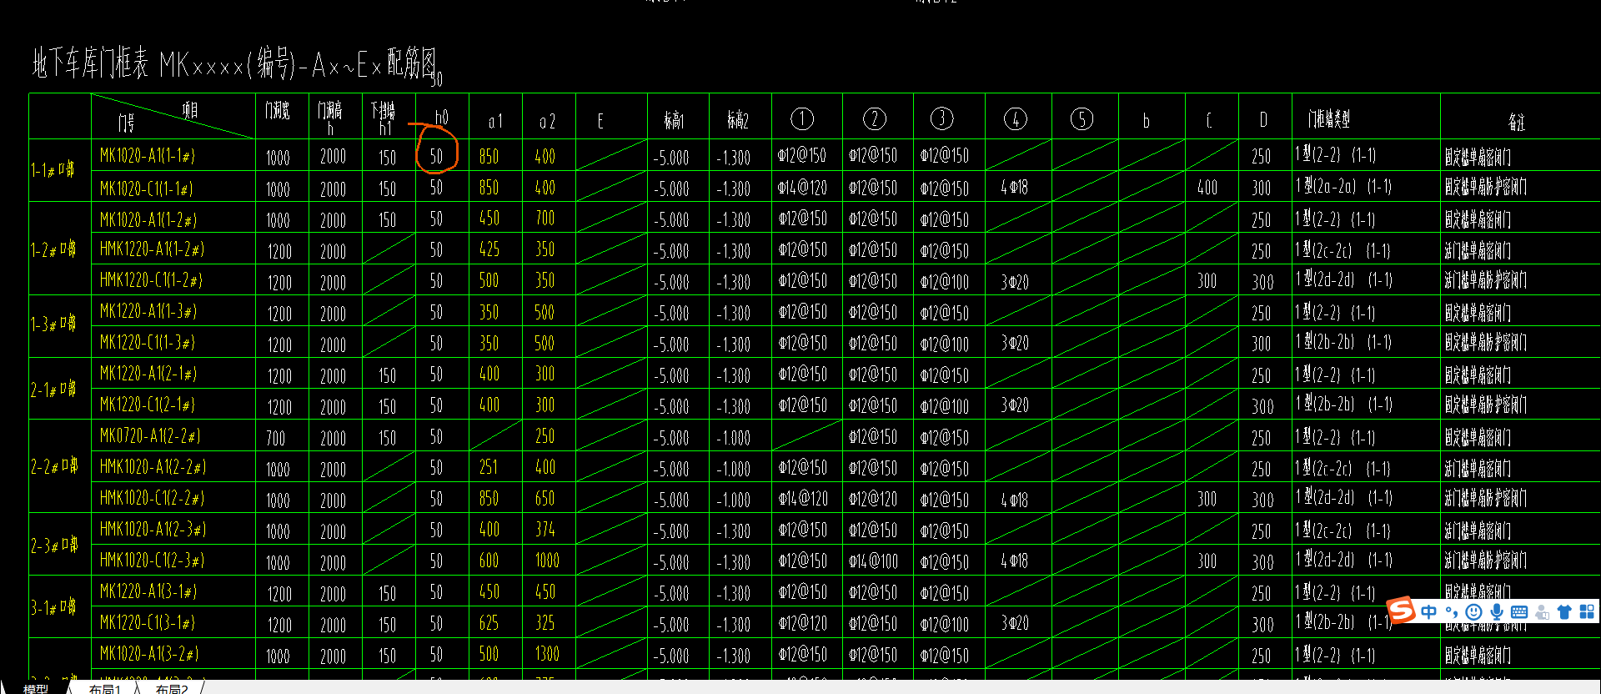Viewport: 1601px width, 694px height.
Task: Select the D column header
Action: [1263, 121]
